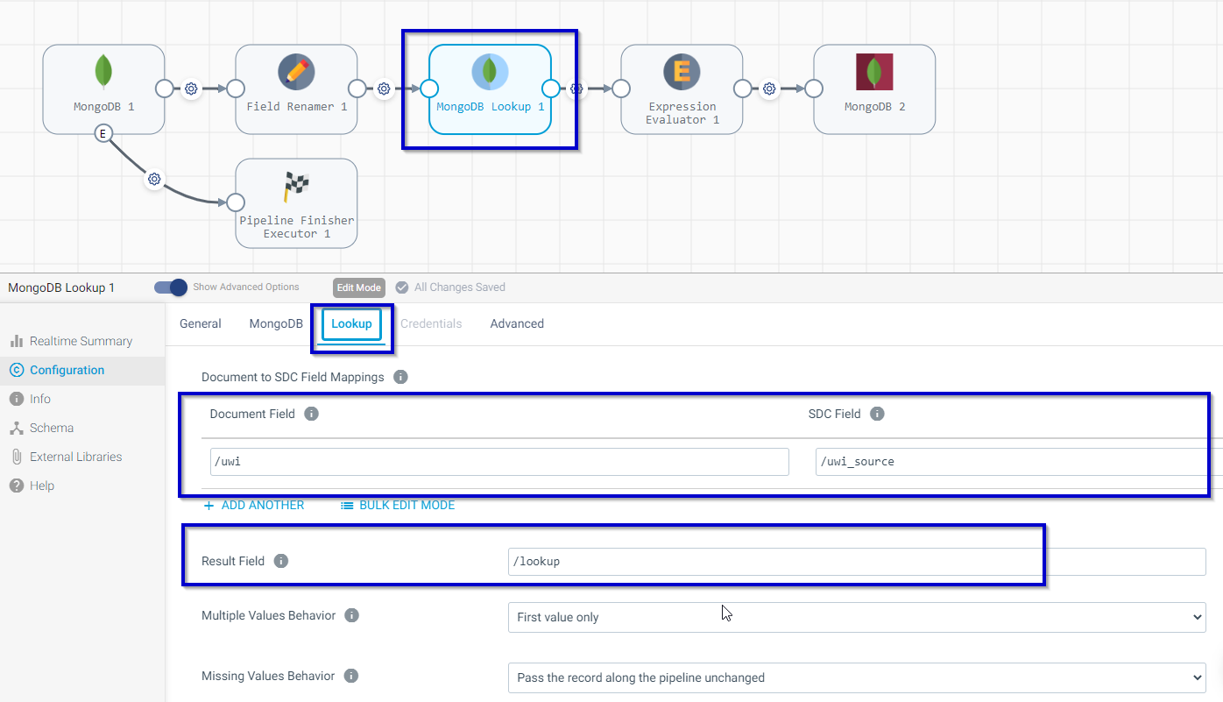
Task: Open External Libraries in sidebar
Action: click(75, 457)
